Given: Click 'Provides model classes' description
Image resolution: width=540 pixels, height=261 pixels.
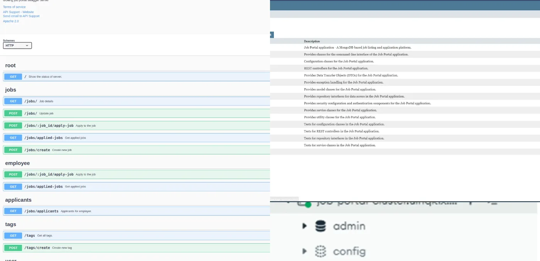Looking at the screenshot, I should point(340,89).
